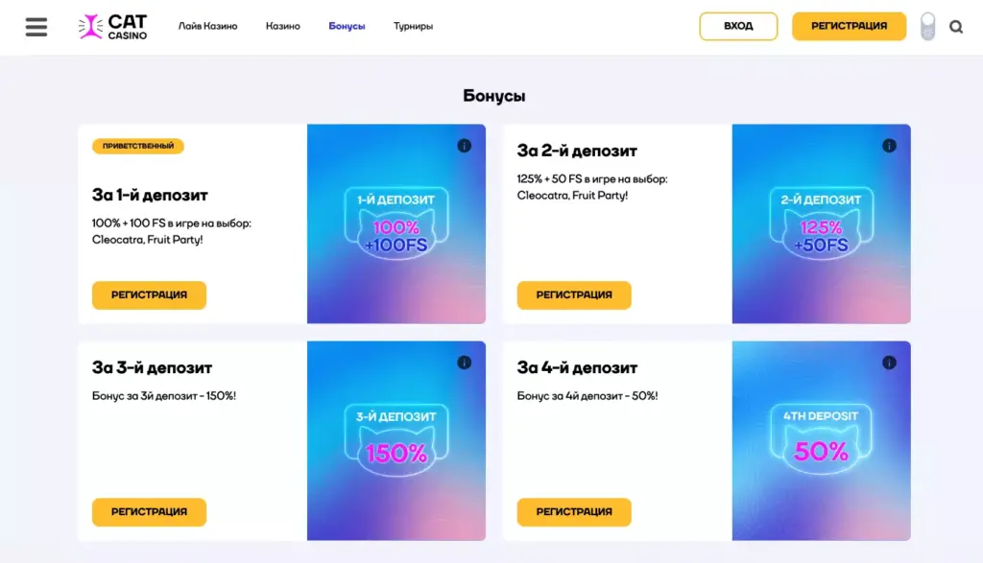Click the search magnifier icon
Image resolution: width=983 pixels, height=563 pixels.
coord(956,27)
